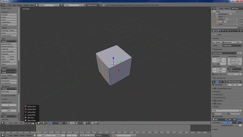This screenshot has width=243, height=137.
Task: Click the Subdivide button
Action: (x=9, y=49)
